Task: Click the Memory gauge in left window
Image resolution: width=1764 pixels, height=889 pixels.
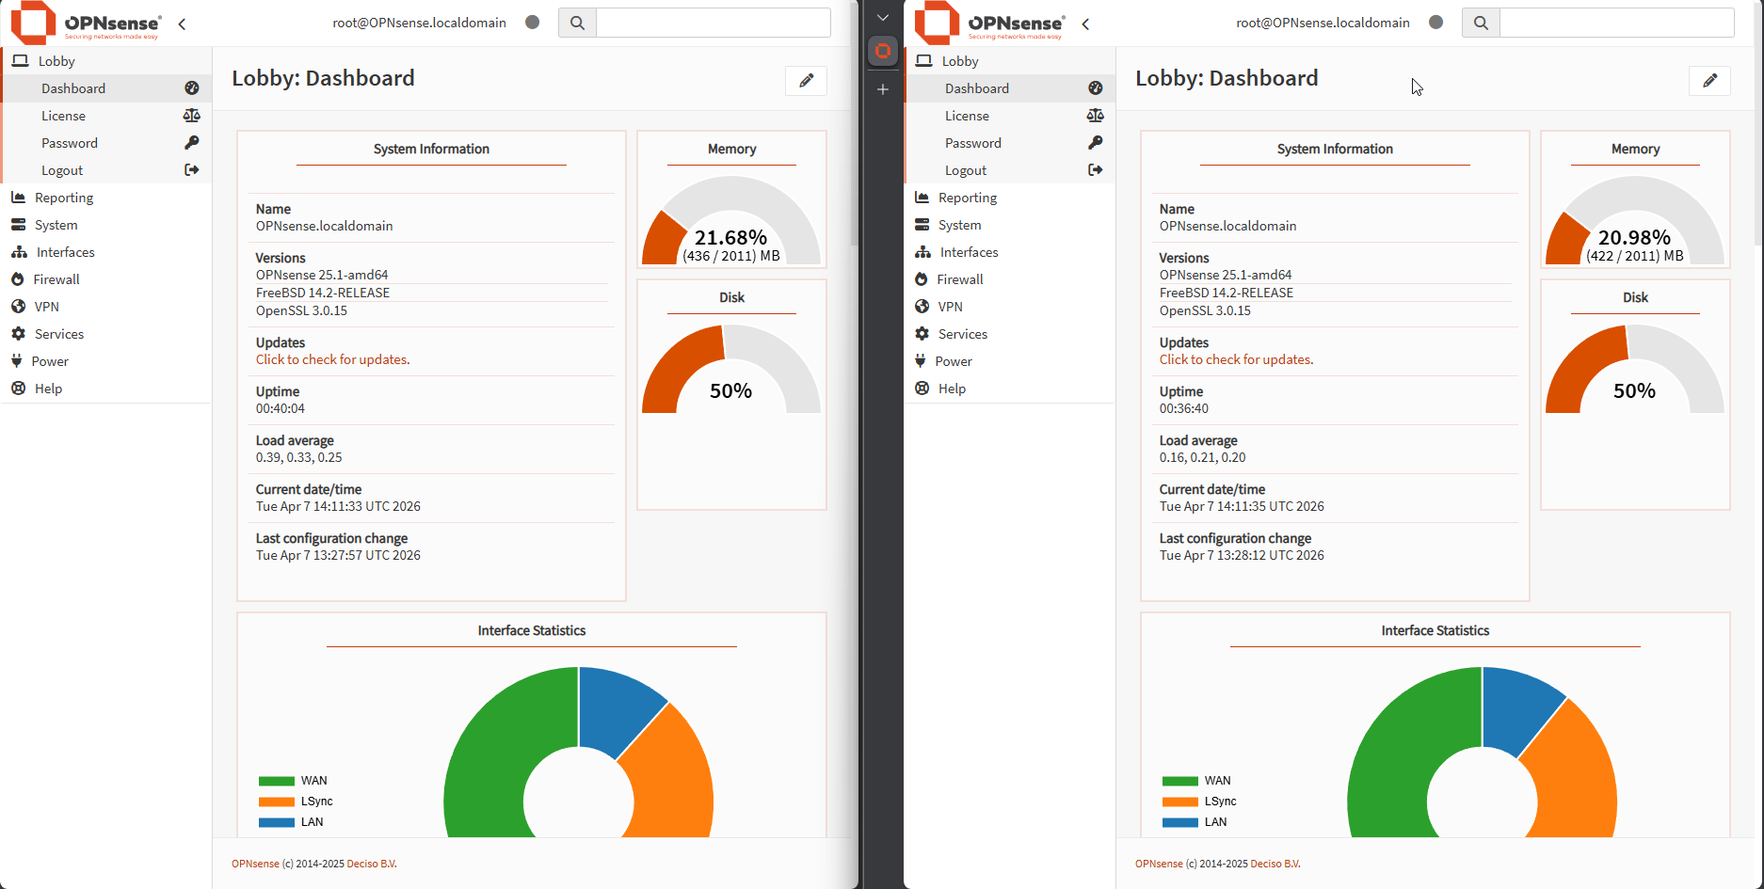Action: (731, 221)
